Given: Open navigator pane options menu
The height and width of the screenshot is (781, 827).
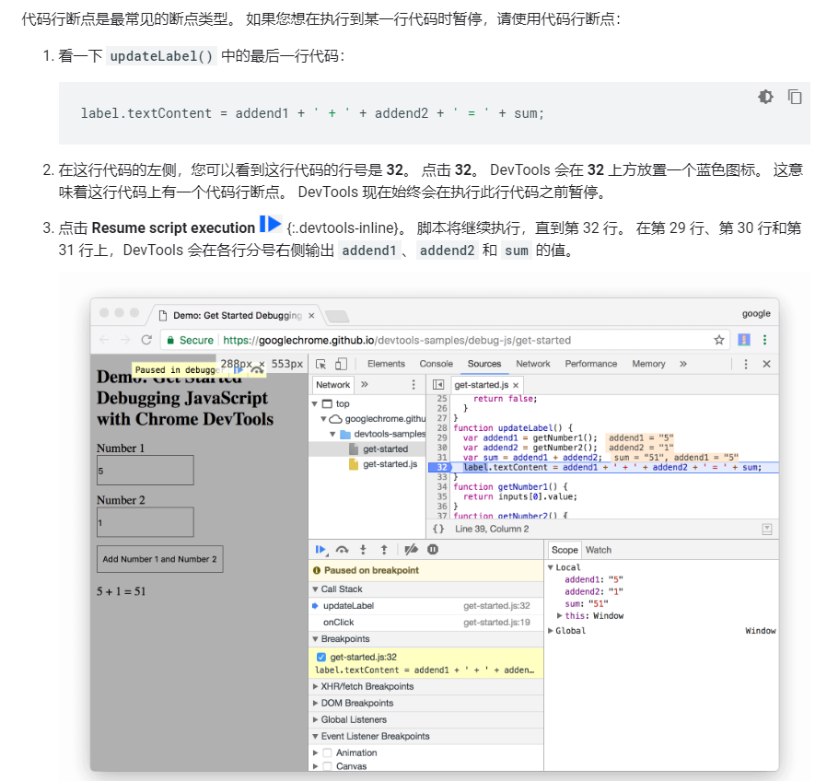Looking at the screenshot, I should [x=413, y=384].
